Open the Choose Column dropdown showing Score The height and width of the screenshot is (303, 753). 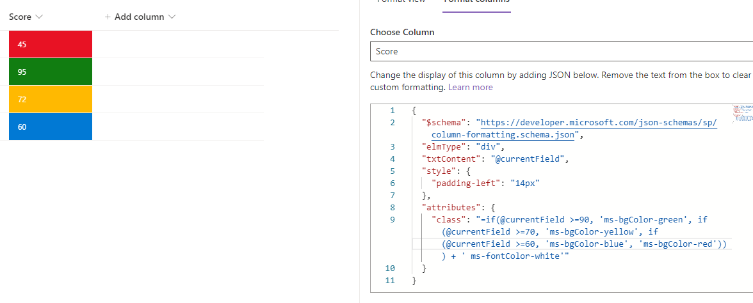[x=562, y=51]
